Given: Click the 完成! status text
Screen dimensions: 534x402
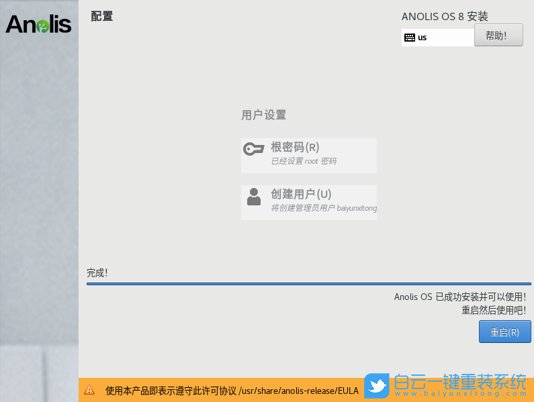Looking at the screenshot, I should tap(97, 272).
